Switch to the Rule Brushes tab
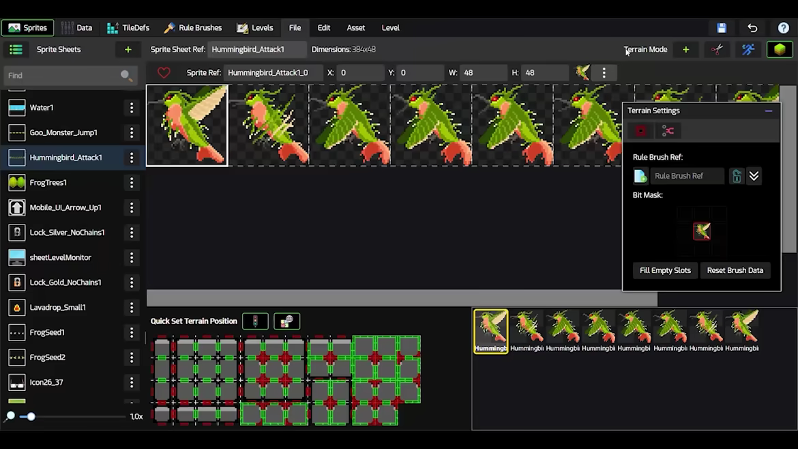Viewport: 798px width, 449px height. click(193, 28)
